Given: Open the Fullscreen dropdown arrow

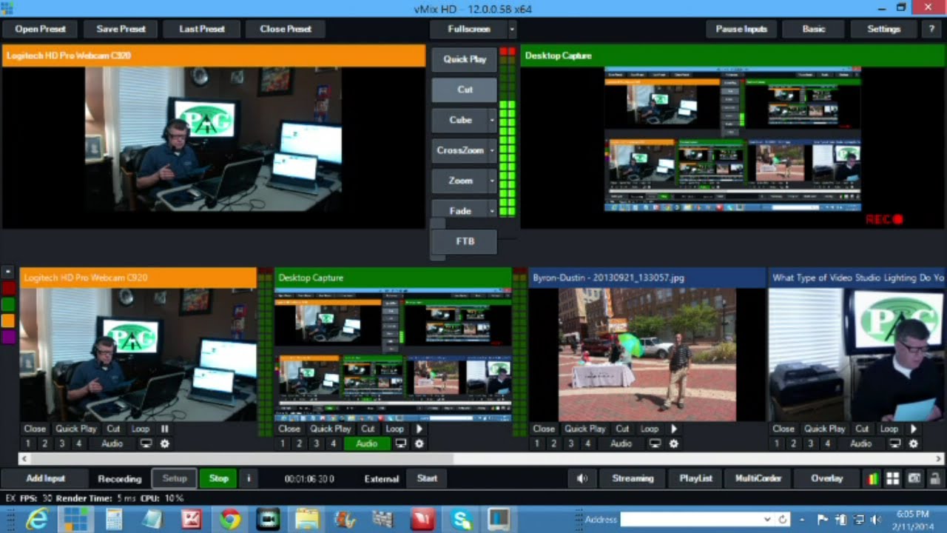Looking at the screenshot, I should click(512, 29).
